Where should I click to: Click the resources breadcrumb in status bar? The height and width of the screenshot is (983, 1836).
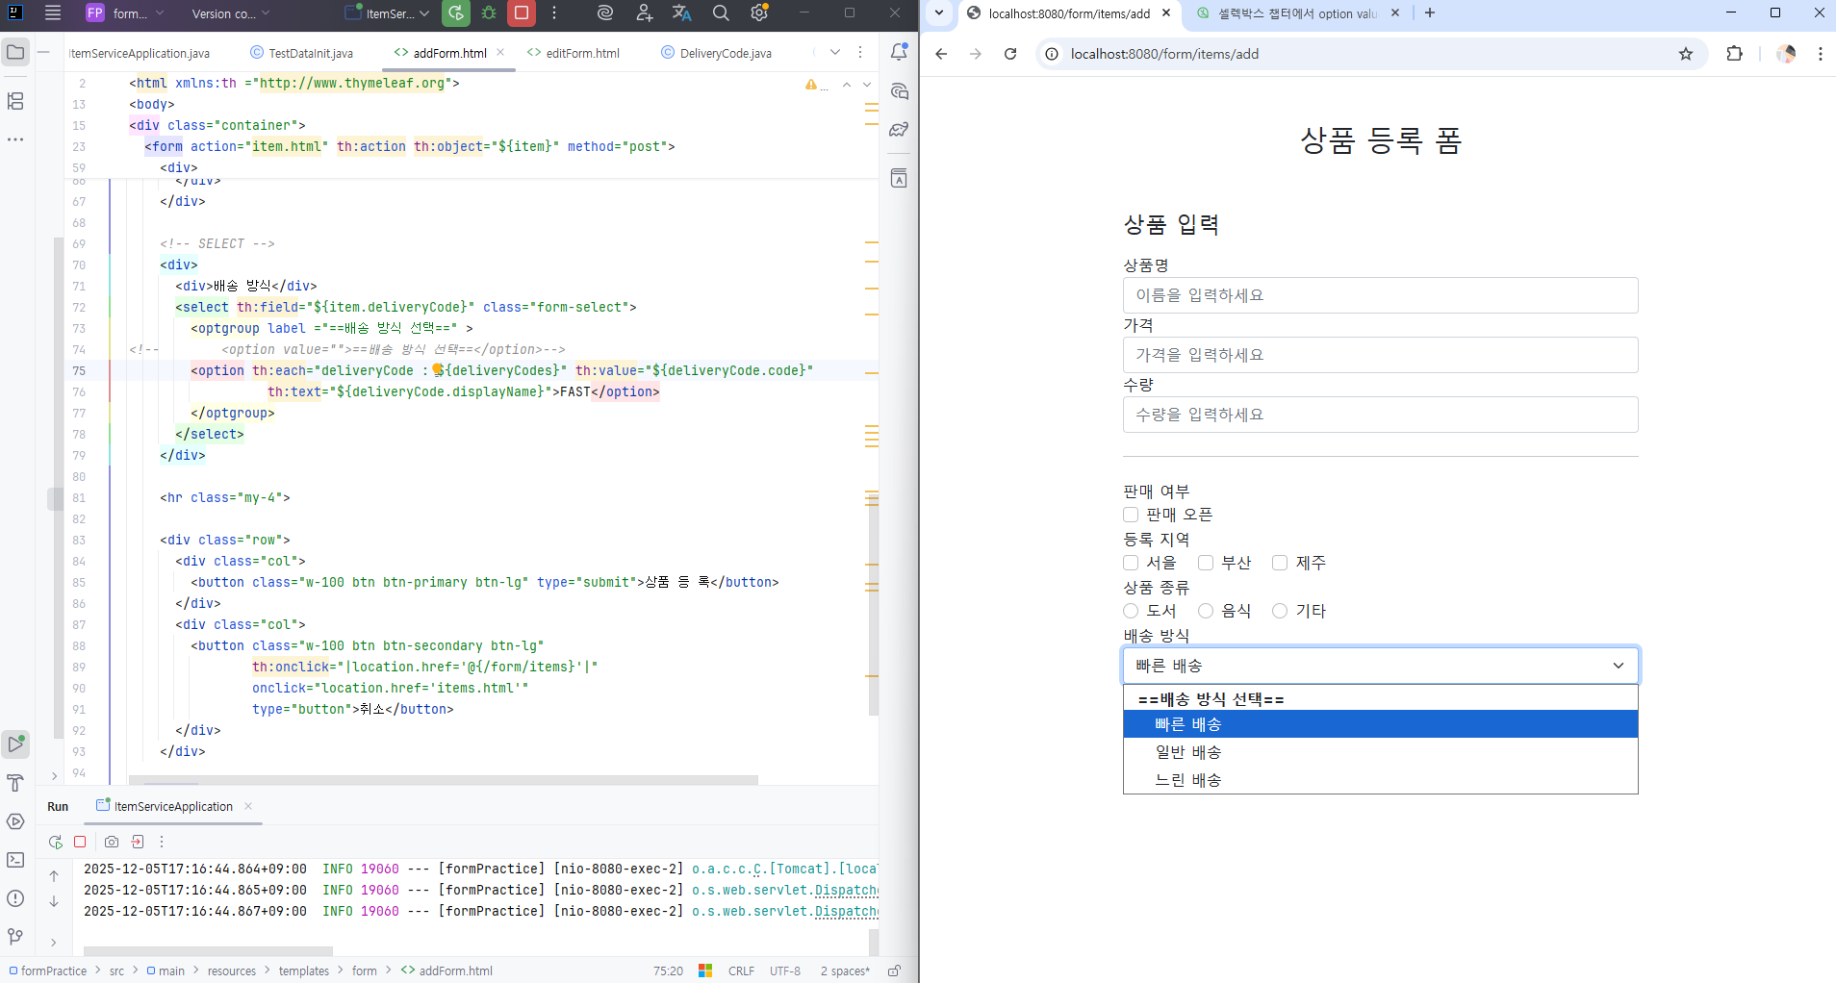pyautogui.click(x=232, y=970)
